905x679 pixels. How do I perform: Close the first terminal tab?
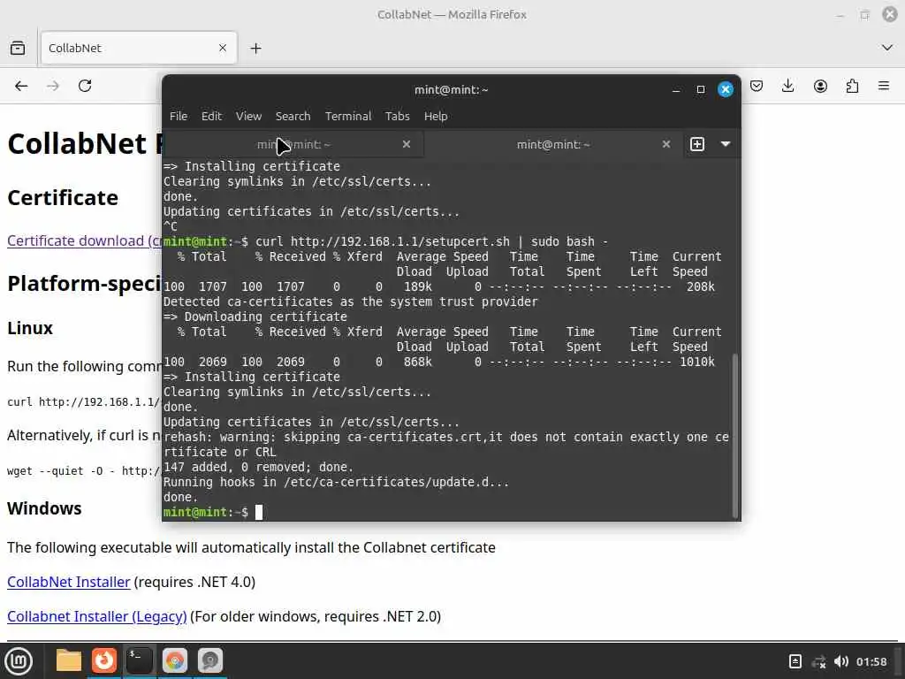tap(407, 144)
